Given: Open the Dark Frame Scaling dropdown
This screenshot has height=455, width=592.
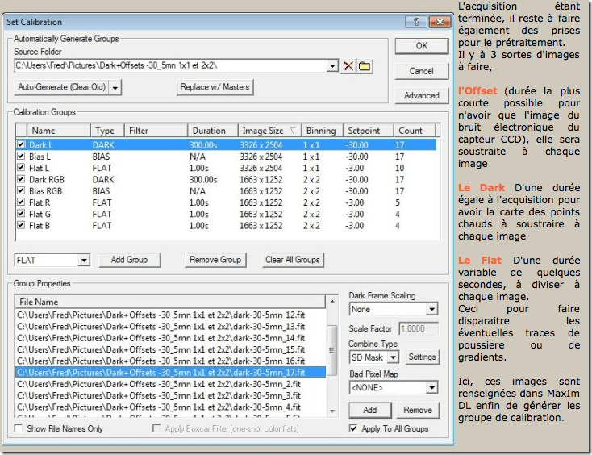Looking at the screenshot, I should click(x=432, y=309).
